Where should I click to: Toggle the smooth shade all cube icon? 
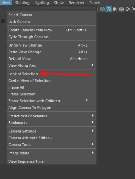[109, 9]
